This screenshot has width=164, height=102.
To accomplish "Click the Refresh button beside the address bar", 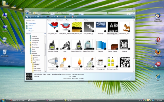I will (105, 13).
